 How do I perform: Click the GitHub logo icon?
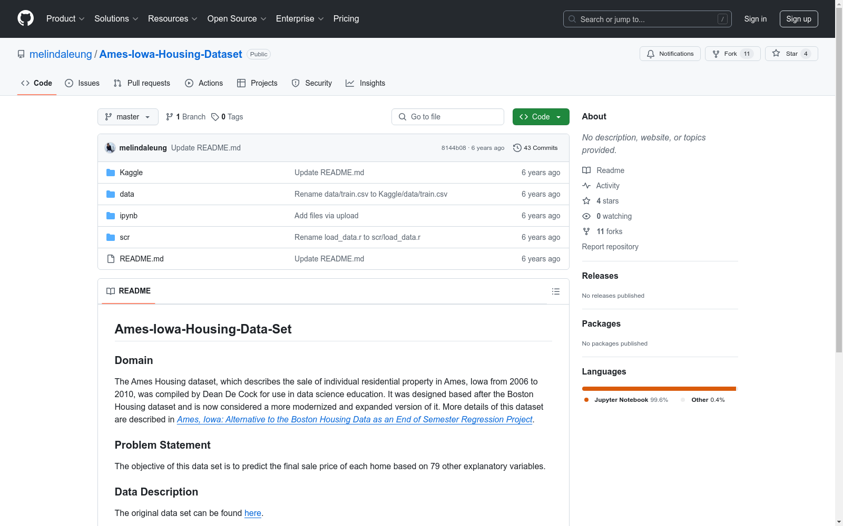click(x=25, y=18)
